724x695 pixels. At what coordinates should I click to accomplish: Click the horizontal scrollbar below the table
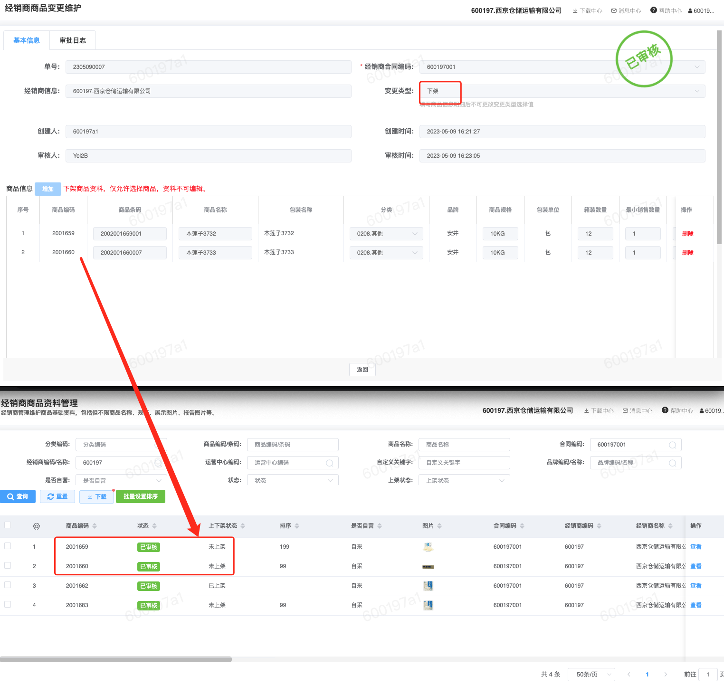pos(116,659)
